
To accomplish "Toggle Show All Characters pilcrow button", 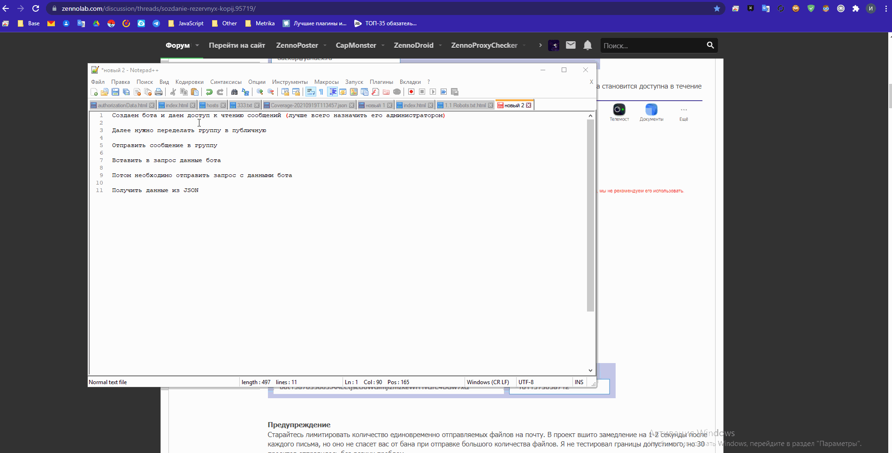I will 321,92.
